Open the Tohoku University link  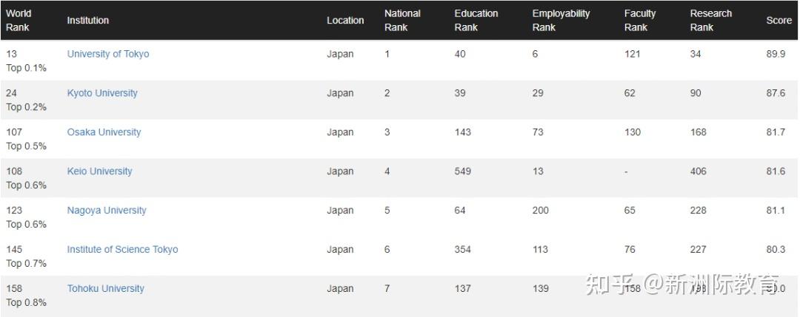(105, 289)
